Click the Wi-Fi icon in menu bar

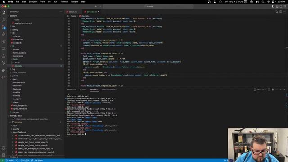click(269, 2)
